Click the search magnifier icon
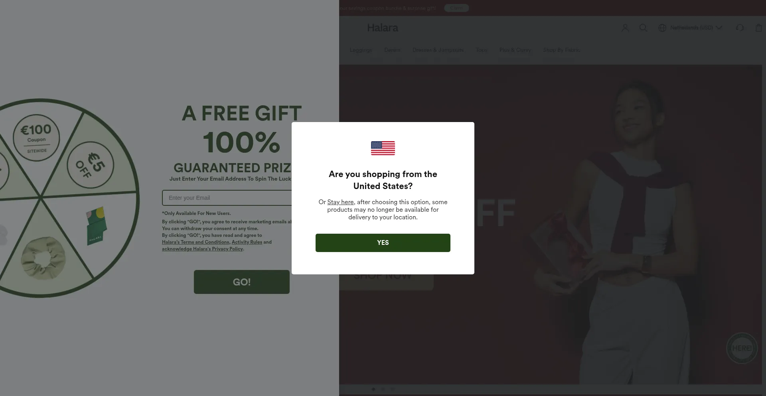The image size is (766, 396). (643, 28)
